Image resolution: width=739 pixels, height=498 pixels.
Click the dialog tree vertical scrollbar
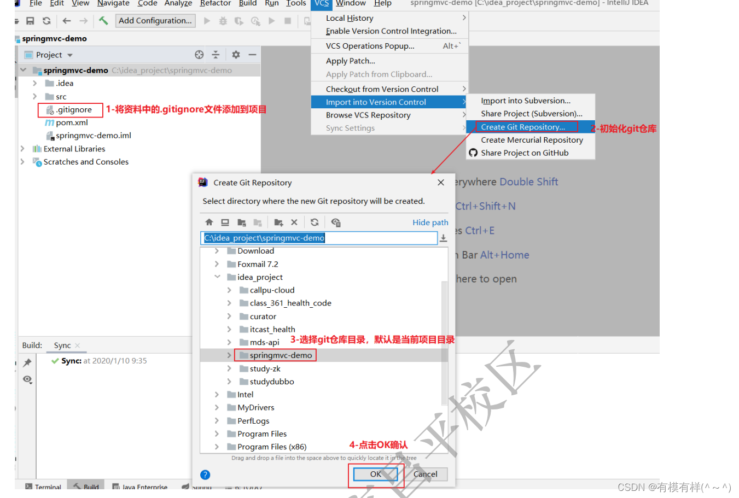click(445, 343)
